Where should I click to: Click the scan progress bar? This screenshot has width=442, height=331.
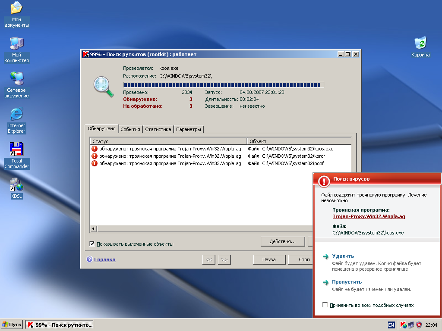coord(224,85)
